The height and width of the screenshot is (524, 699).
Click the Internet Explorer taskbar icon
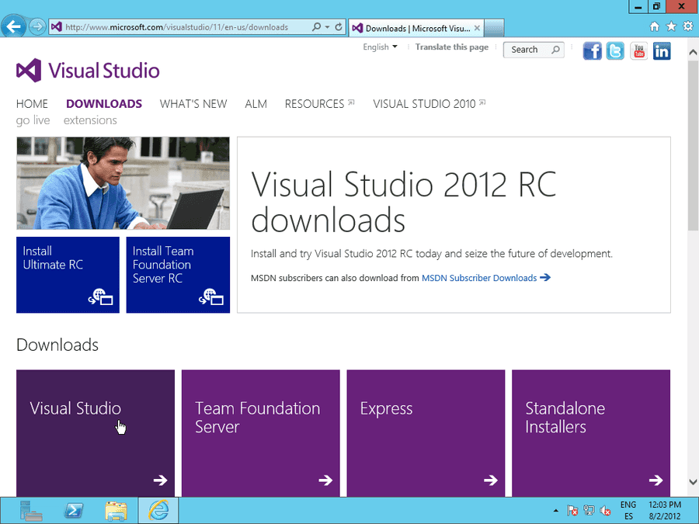coord(158,511)
